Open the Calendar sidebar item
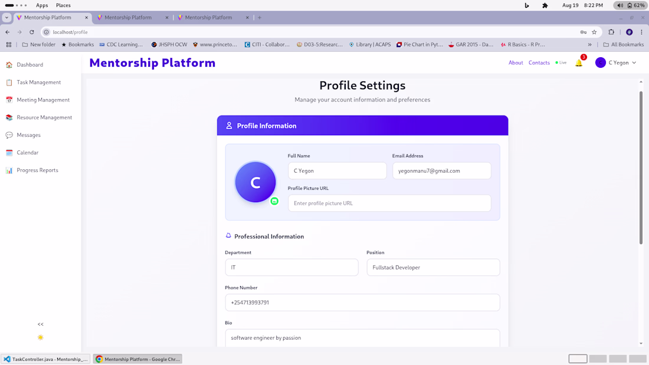649x365 pixels. click(27, 153)
